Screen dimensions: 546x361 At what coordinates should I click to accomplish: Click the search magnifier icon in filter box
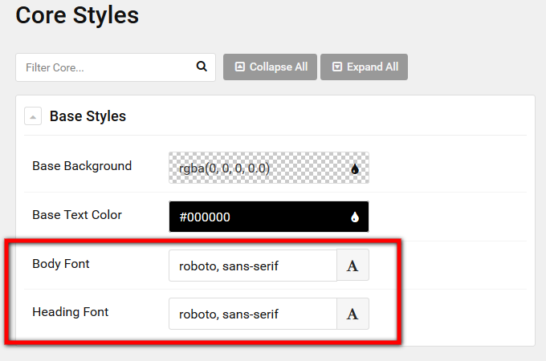[202, 67]
